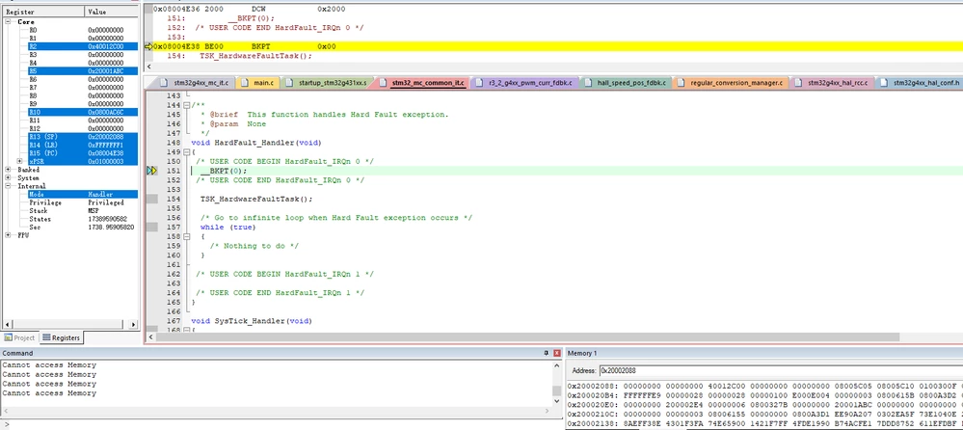Click void HardFault_Handler(void) at line 148
This screenshot has width=963, height=430.
256,143
